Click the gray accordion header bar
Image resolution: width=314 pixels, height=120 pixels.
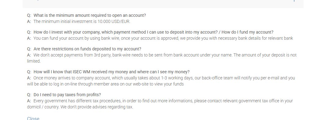(x=163, y=4)
